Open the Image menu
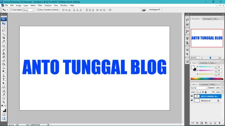 18,5
